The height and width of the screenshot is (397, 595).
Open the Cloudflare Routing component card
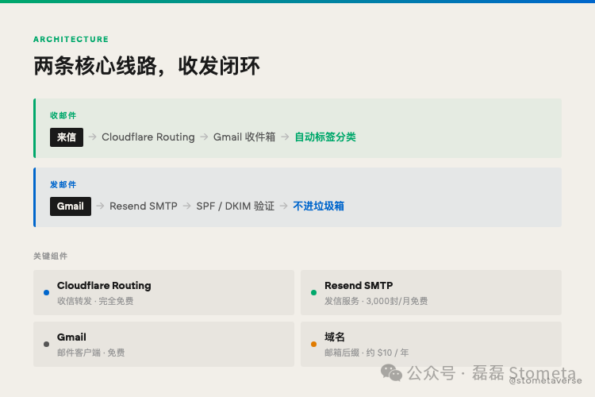(x=163, y=292)
